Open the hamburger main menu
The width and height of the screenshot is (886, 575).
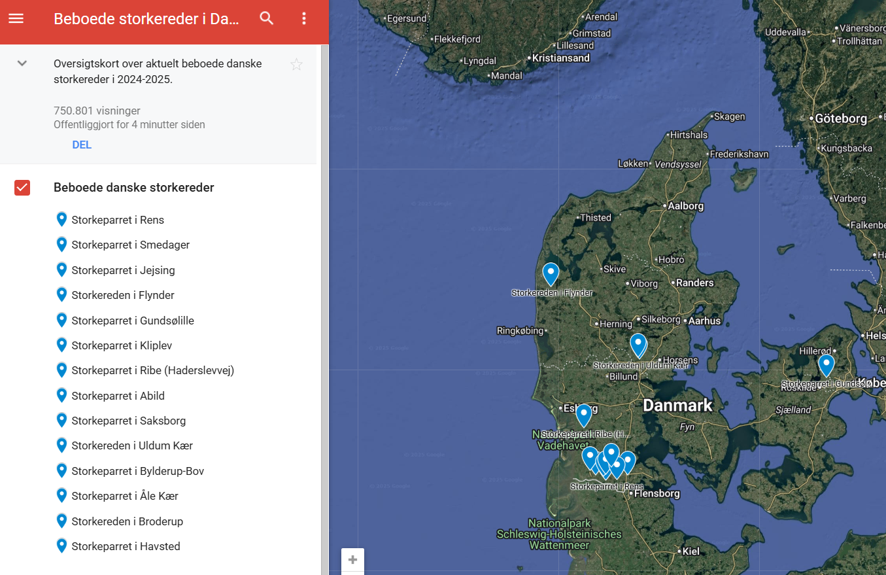point(16,18)
